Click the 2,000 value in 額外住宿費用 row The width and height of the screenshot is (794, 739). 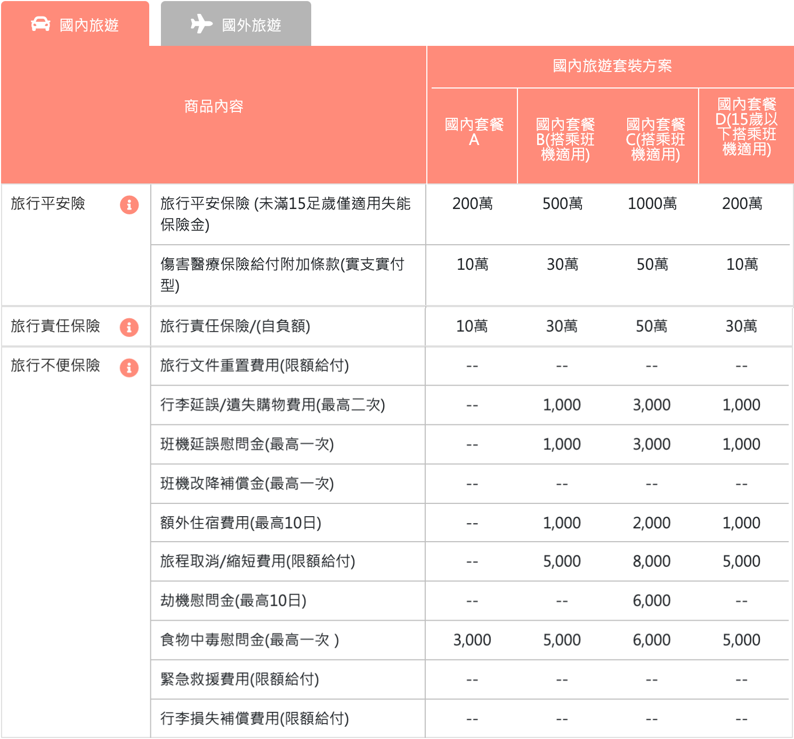click(652, 523)
